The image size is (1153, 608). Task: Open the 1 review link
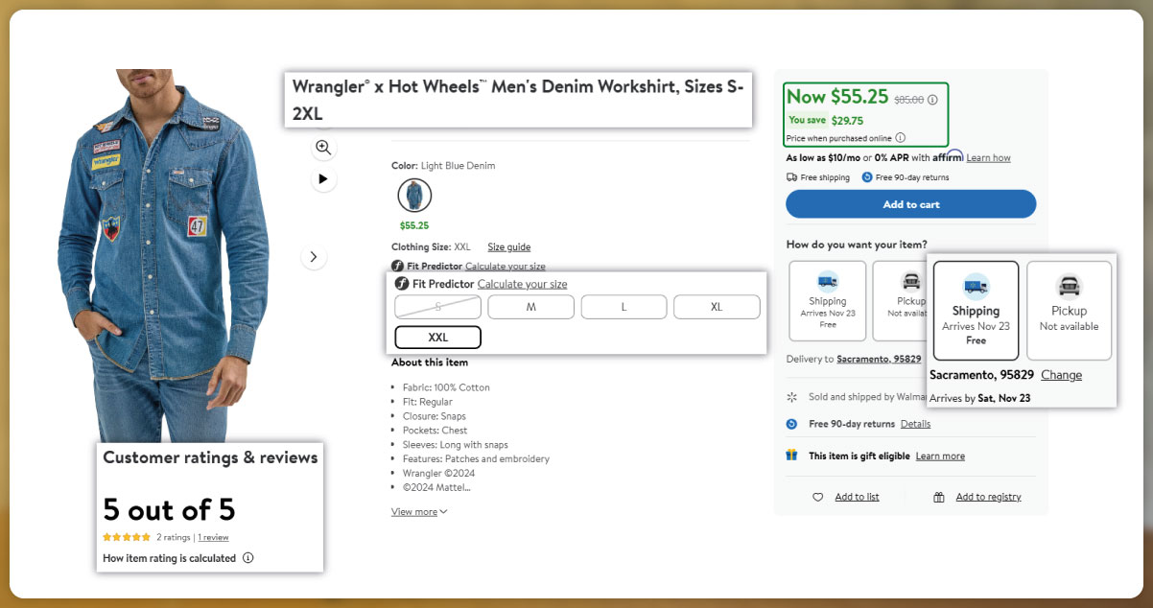[x=213, y=538]
